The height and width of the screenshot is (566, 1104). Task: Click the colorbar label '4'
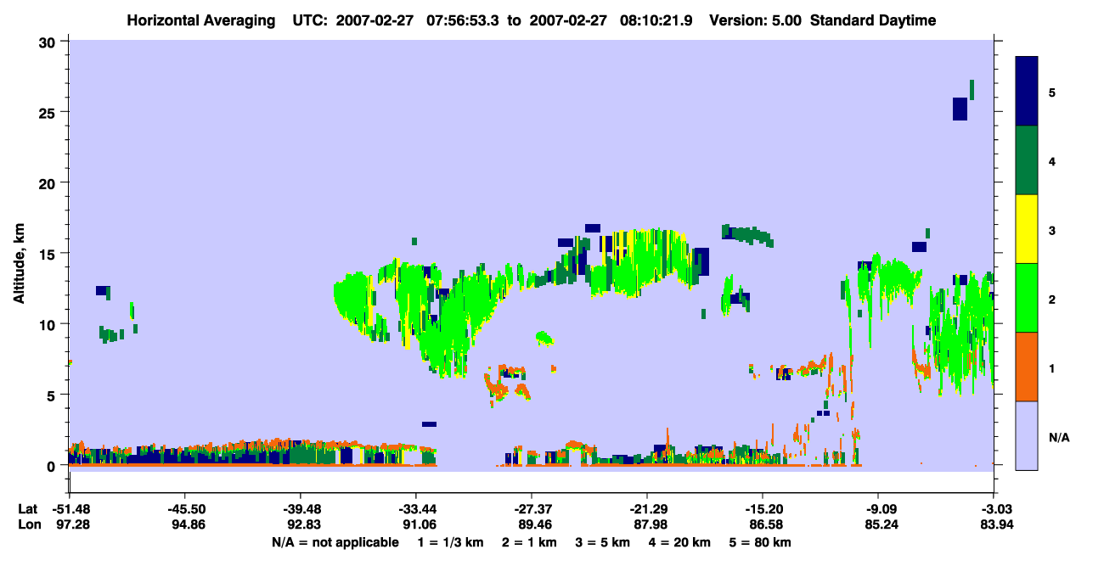1052,160
